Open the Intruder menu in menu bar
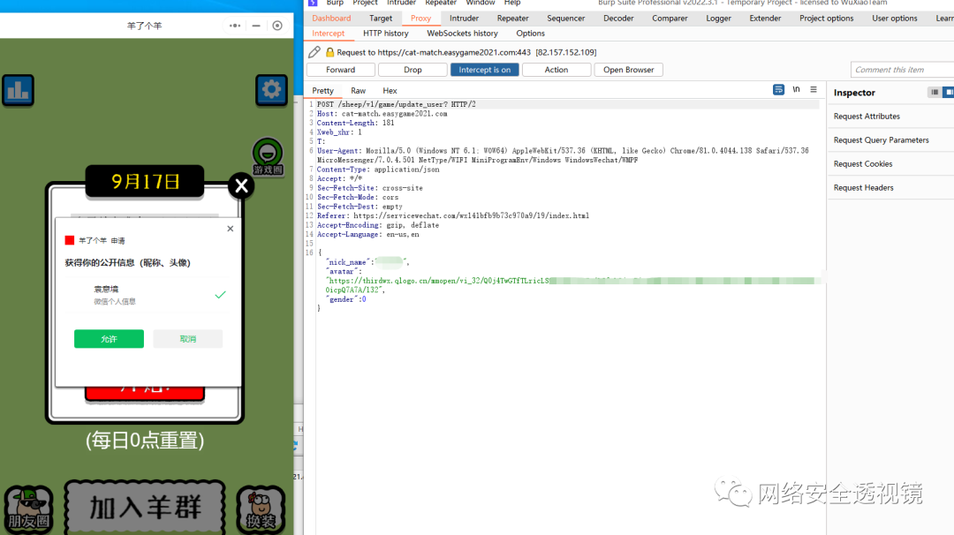Viewport: 954px width, 535px height. point(402,3)
